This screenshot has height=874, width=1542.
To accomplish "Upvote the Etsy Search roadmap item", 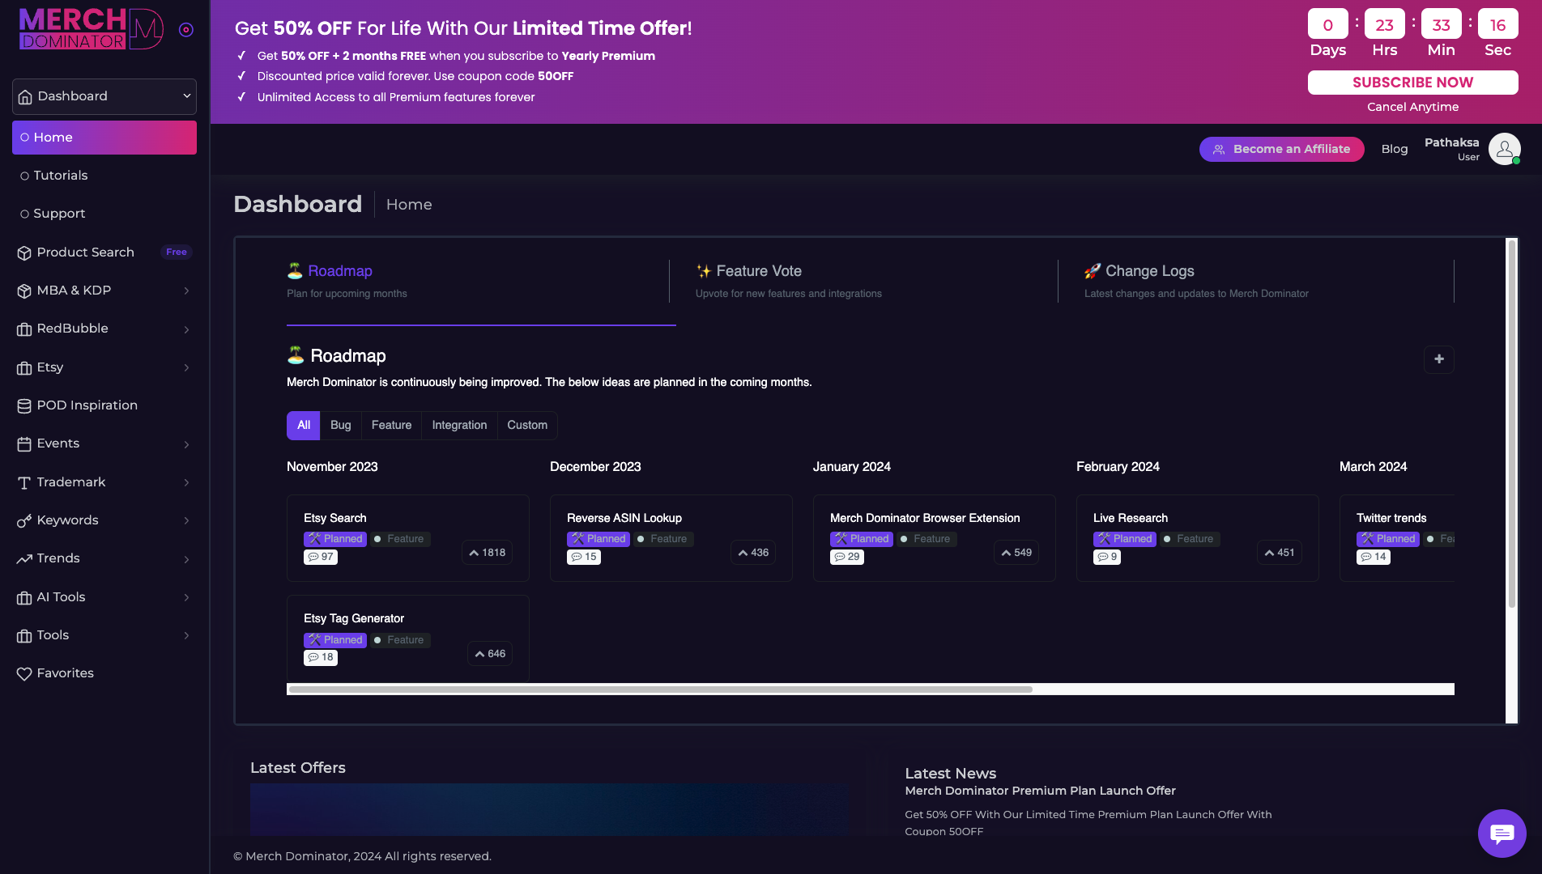I will [x=487, y=553].
